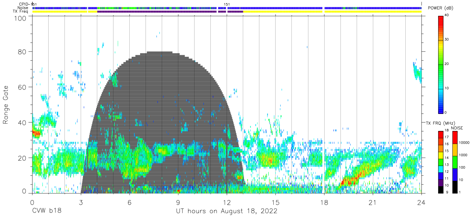The width and height of the screenshot is (474, 219).
Task: Click the 13 label on TX FRQ legend
Action: coord(446,165)
